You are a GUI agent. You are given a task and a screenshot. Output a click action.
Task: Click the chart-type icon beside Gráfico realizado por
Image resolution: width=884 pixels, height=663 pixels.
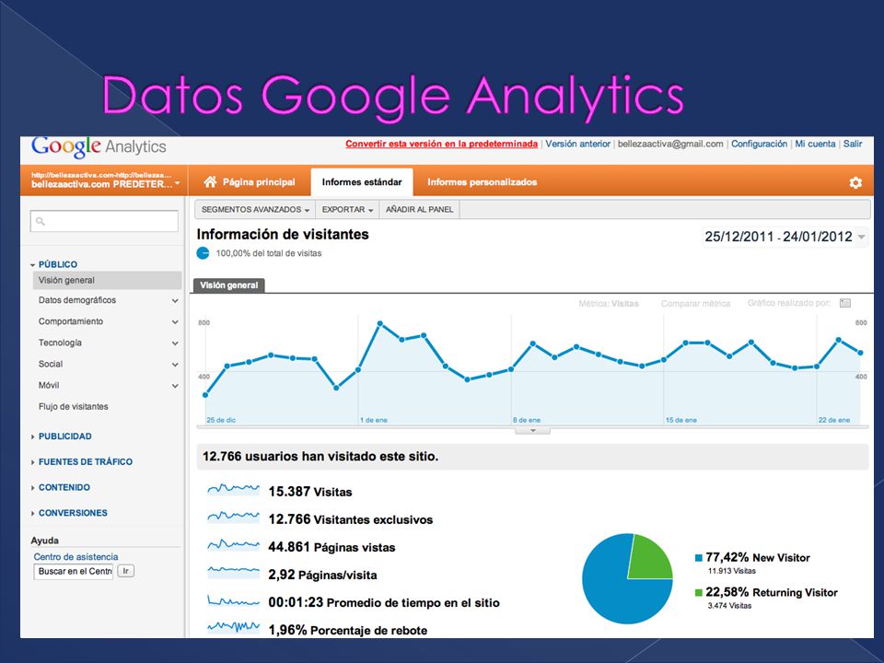pyautogui.click(x=844, y=303)
